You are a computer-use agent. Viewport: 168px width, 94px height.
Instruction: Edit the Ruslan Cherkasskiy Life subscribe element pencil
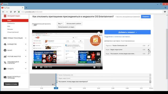click(149, 45)
